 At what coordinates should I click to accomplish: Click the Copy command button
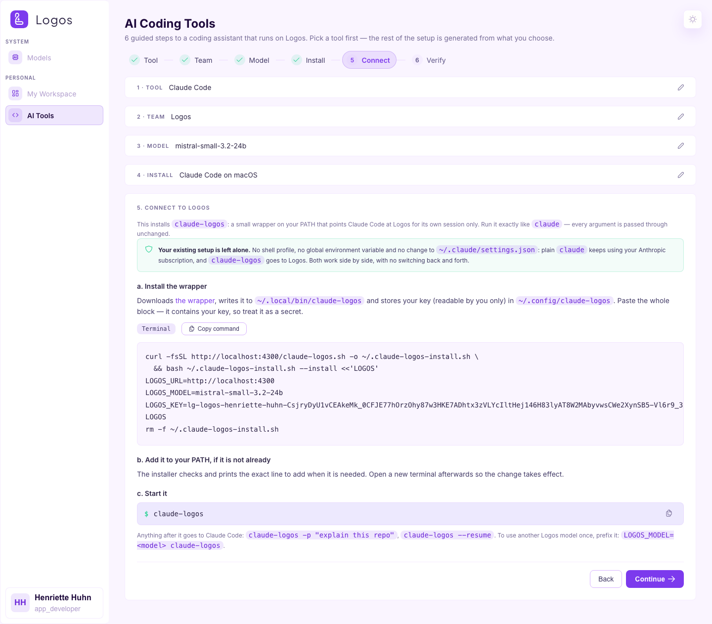coord(214,329)
